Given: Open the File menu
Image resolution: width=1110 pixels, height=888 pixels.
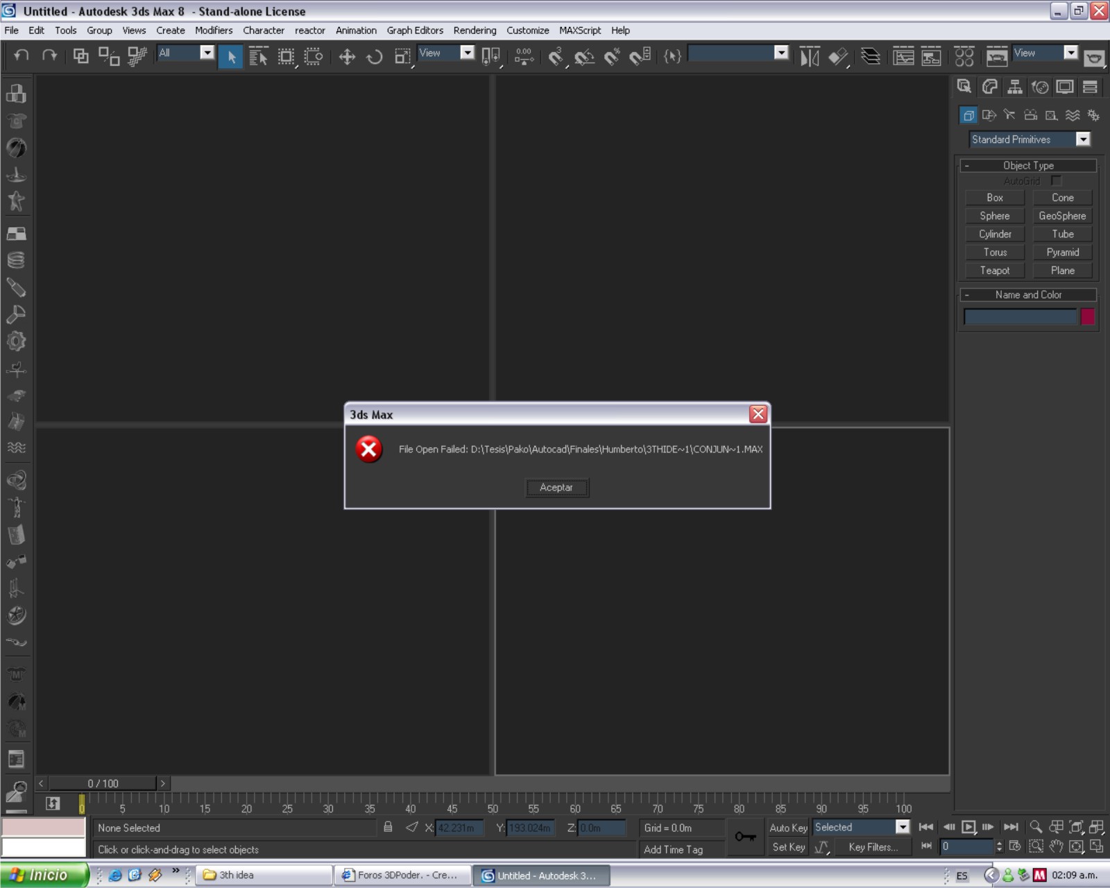Looking at the screenshot, I should coord(12,31).
